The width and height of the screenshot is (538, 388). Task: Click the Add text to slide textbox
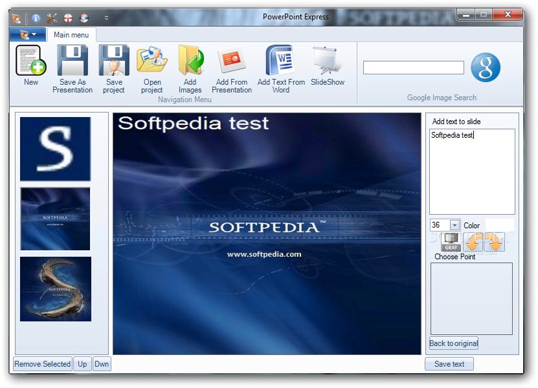(472, 172)
